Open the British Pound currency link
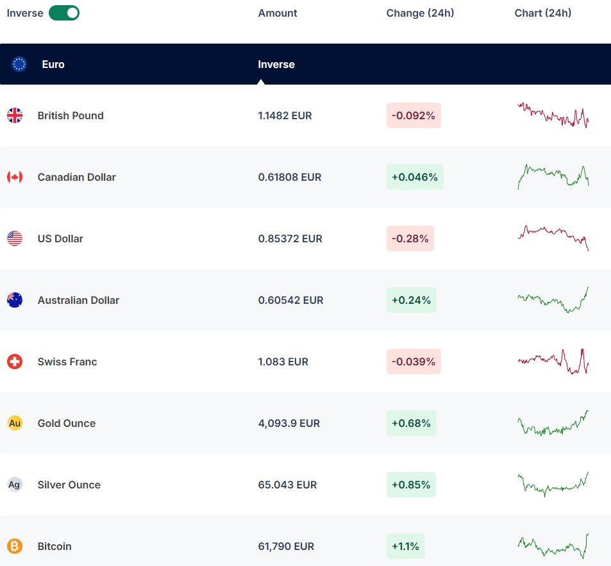Screen dimensions: 611x566 click(x=71, y=115)
